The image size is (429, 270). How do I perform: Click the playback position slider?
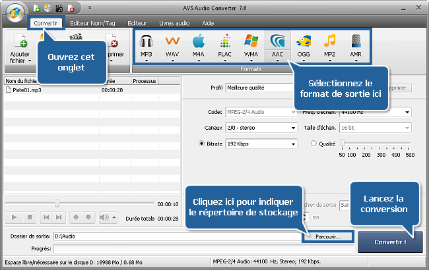pyautogui.click(x=57, y=203)
